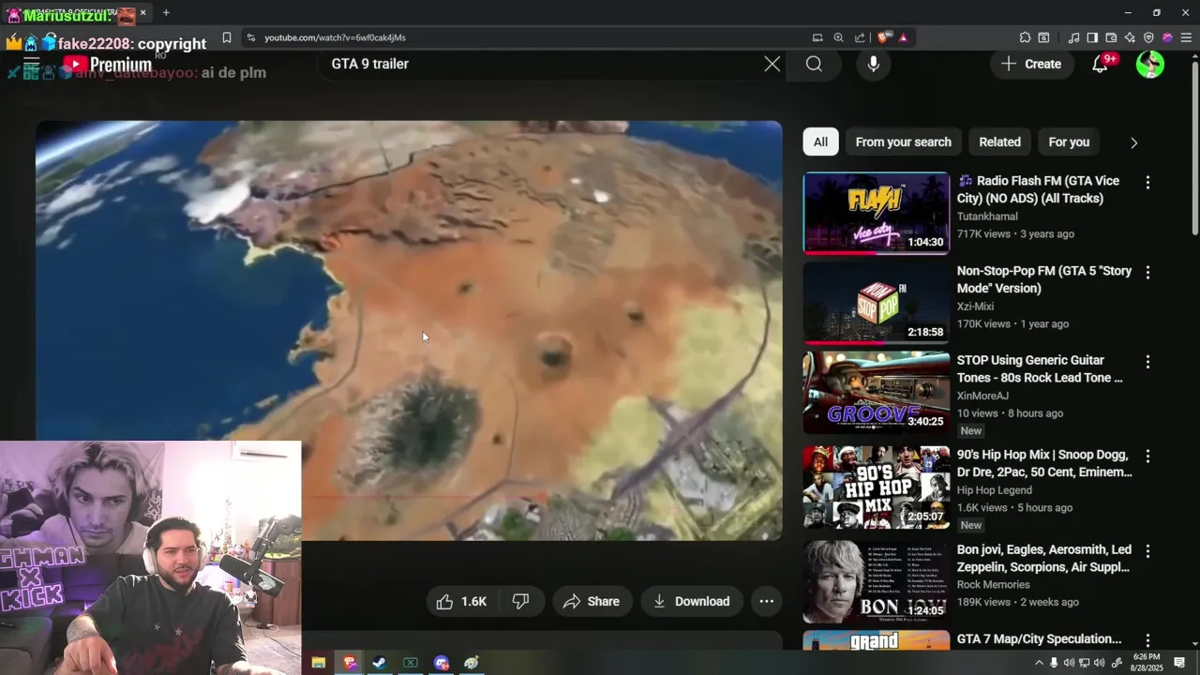The width and height of the screenshot is (1200, 675).
Task: Open GTA 7 Map/City Speculation title
Action: (x=1039, y=639)
